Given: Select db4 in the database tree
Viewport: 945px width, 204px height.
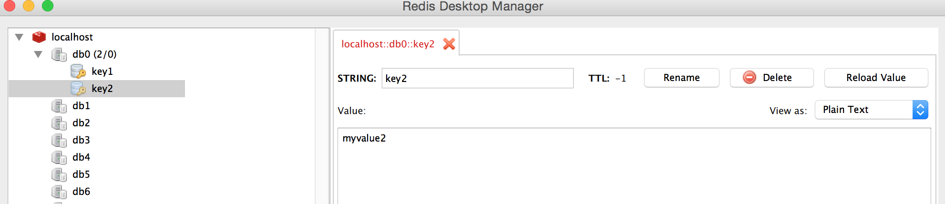Looking at the screenshot, I should pos(81,157).
